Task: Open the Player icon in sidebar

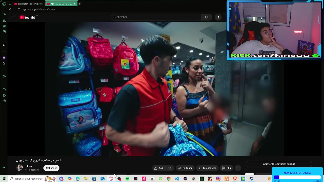Action: (4, 77)
